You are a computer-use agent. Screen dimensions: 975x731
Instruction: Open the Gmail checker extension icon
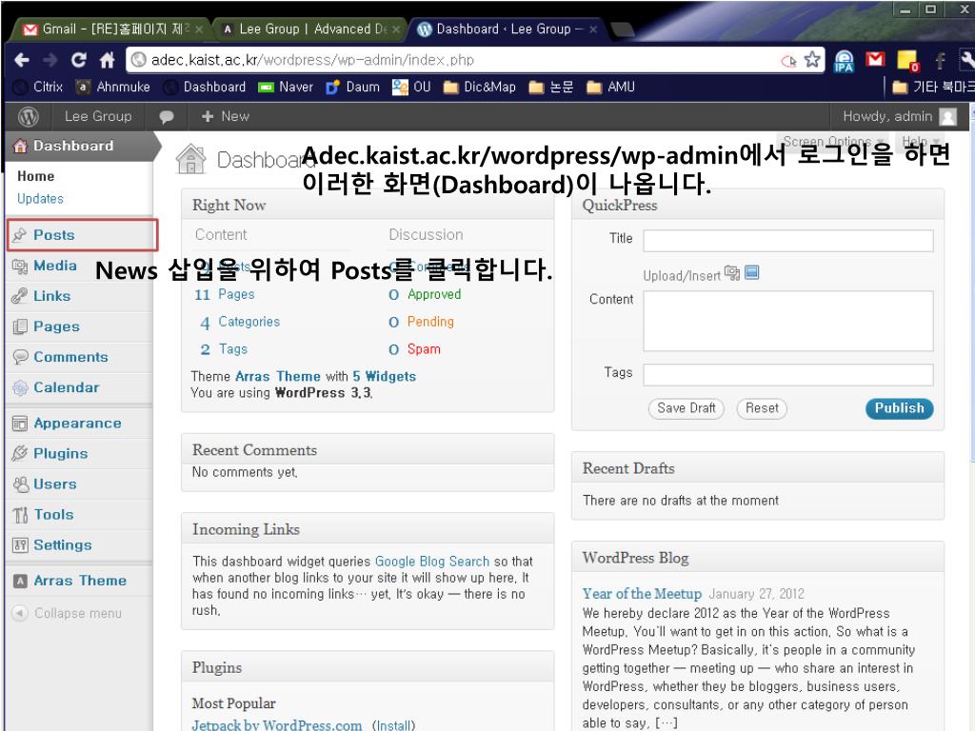tap(875, 59)
